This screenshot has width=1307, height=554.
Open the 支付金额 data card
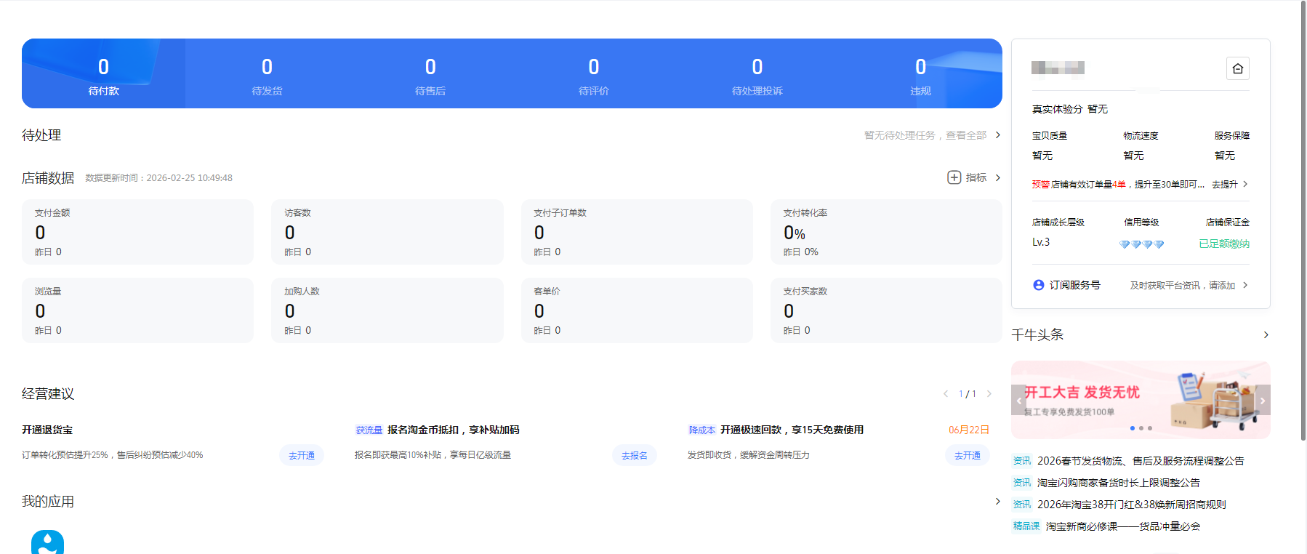coord(137,232)
